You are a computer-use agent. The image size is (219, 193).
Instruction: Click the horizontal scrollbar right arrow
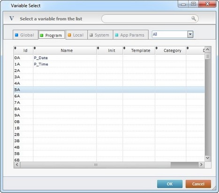tap(201, 164)
